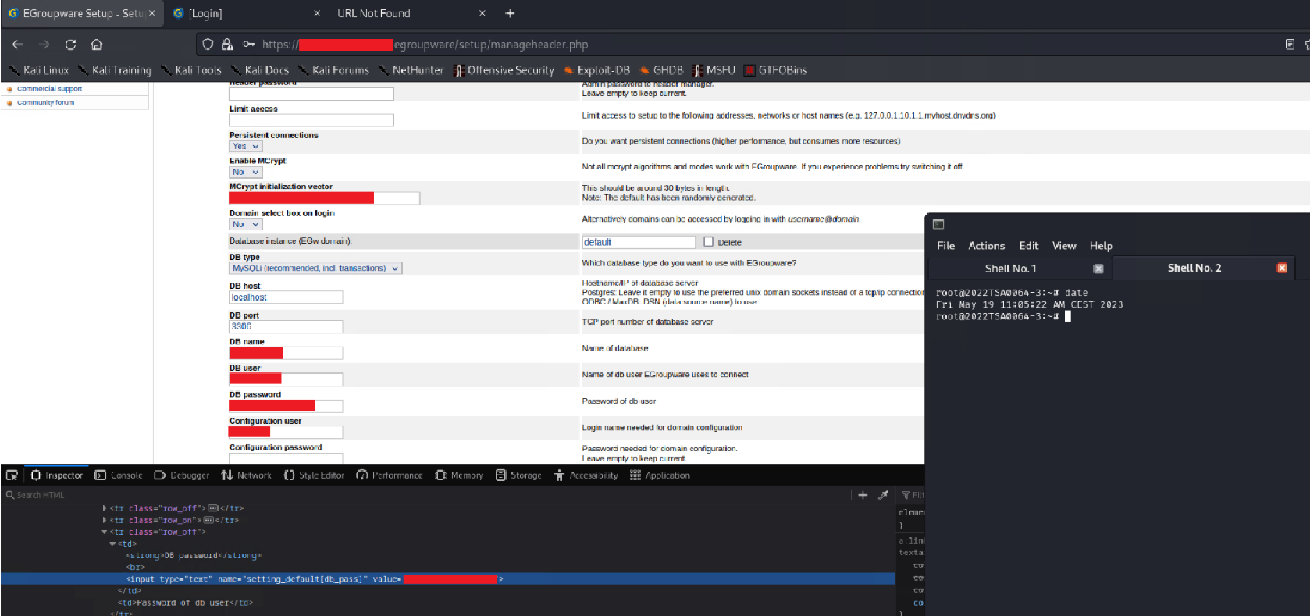
Task: Select the db_pass input line in Inspector
Action: pyautogui.click(x=447, y=579)
